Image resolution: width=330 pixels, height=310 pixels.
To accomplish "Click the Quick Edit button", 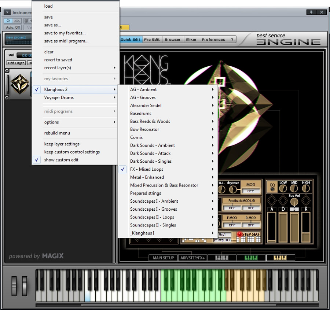I will click(x=130, y=39).
